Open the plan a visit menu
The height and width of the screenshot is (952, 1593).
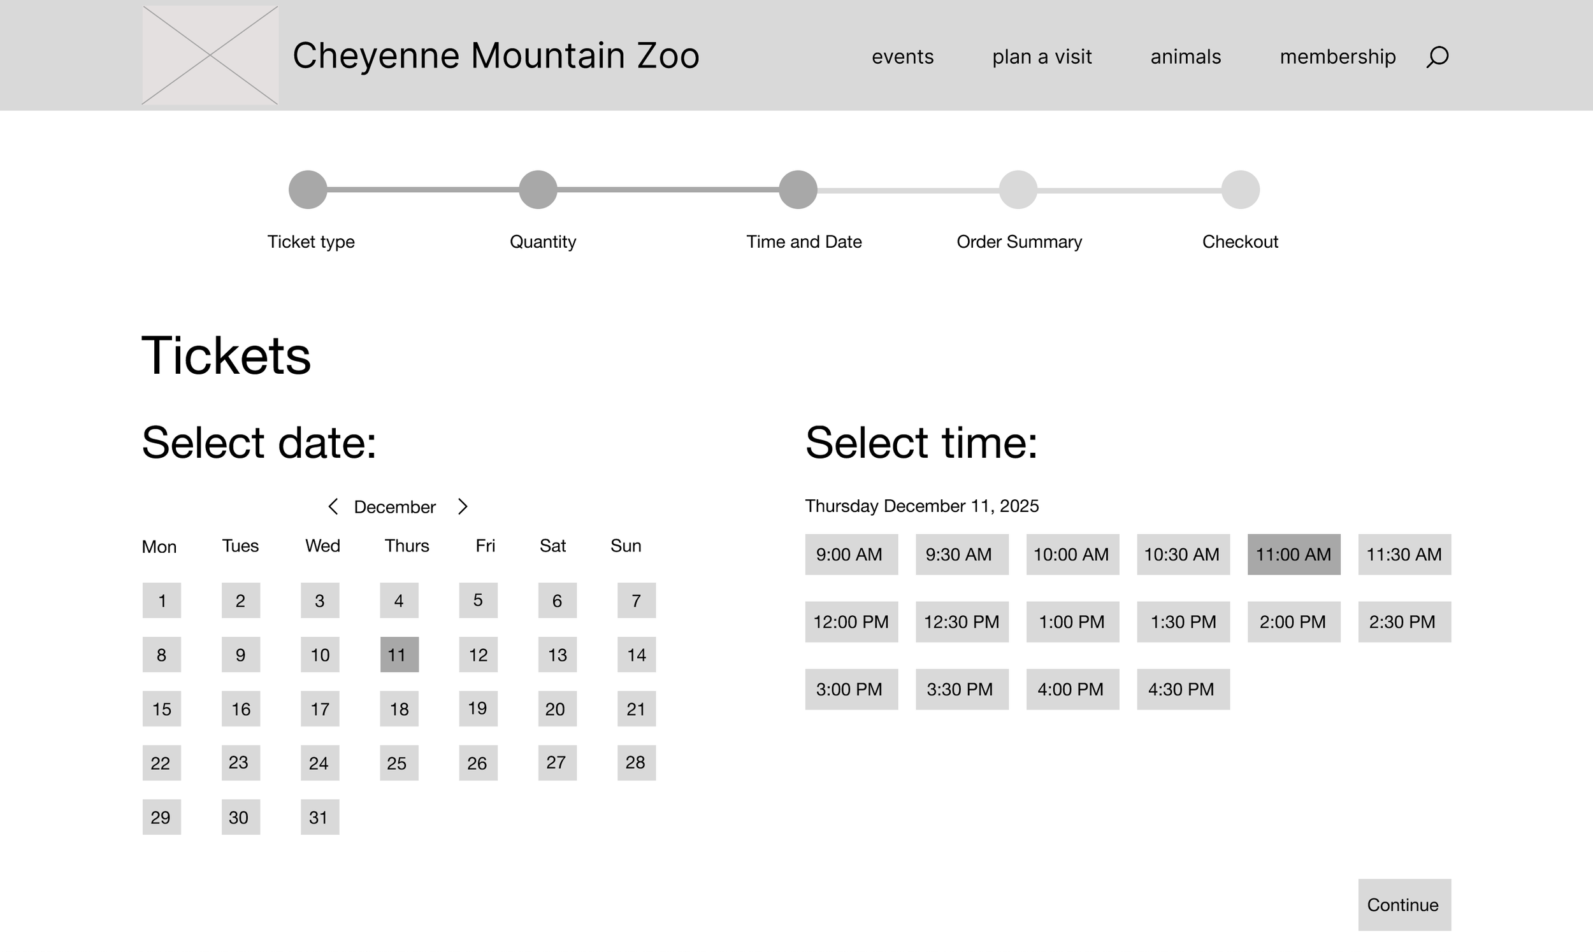1042,57
